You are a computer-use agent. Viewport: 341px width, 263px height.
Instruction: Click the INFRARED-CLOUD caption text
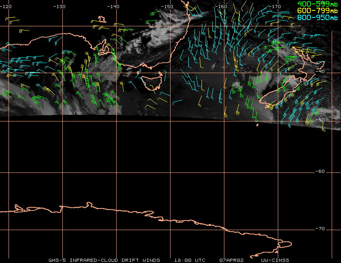[x=94, y=260]
